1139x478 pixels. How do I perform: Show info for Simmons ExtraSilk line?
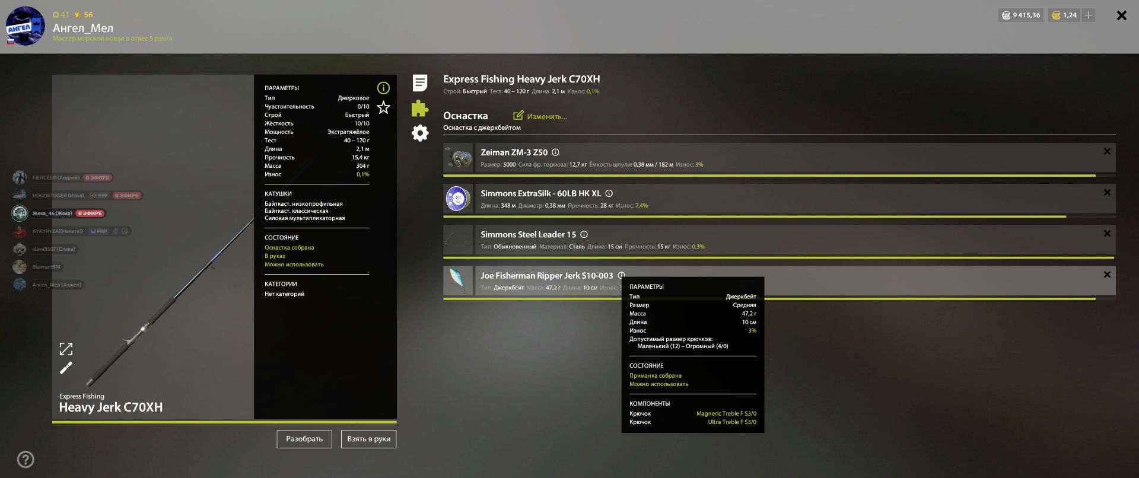coord(609,193)
